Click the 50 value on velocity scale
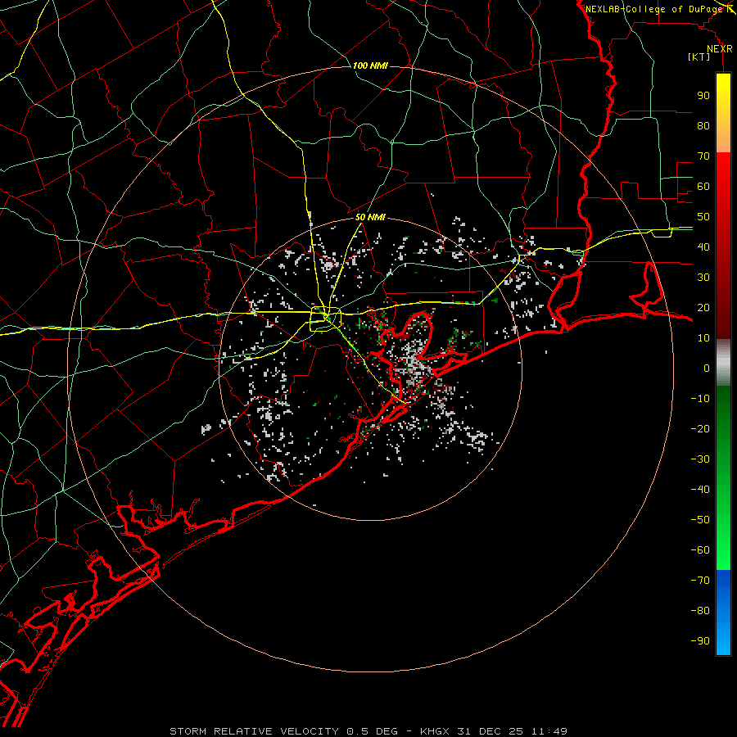 (703, 217)
